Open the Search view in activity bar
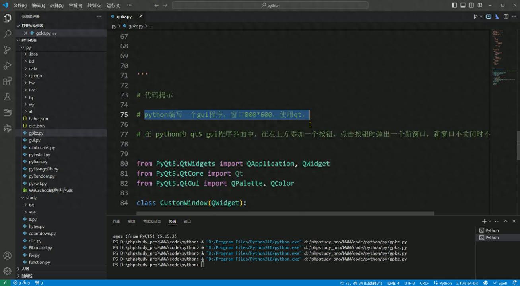Image resolution: width=520 pixels, height=286 pixels. (7, 34)
